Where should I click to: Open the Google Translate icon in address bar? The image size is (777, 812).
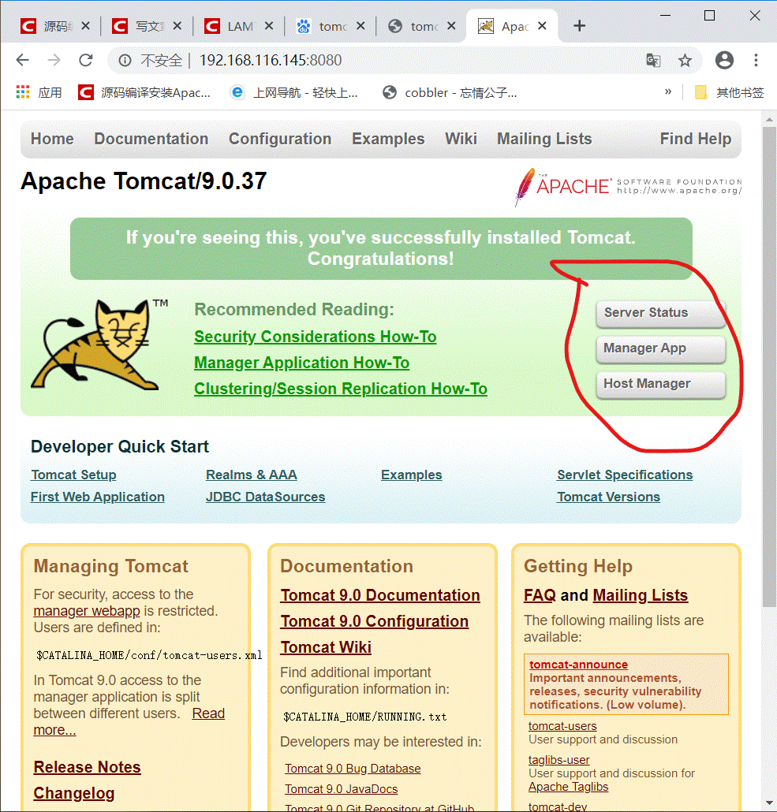tap(653, 61)
